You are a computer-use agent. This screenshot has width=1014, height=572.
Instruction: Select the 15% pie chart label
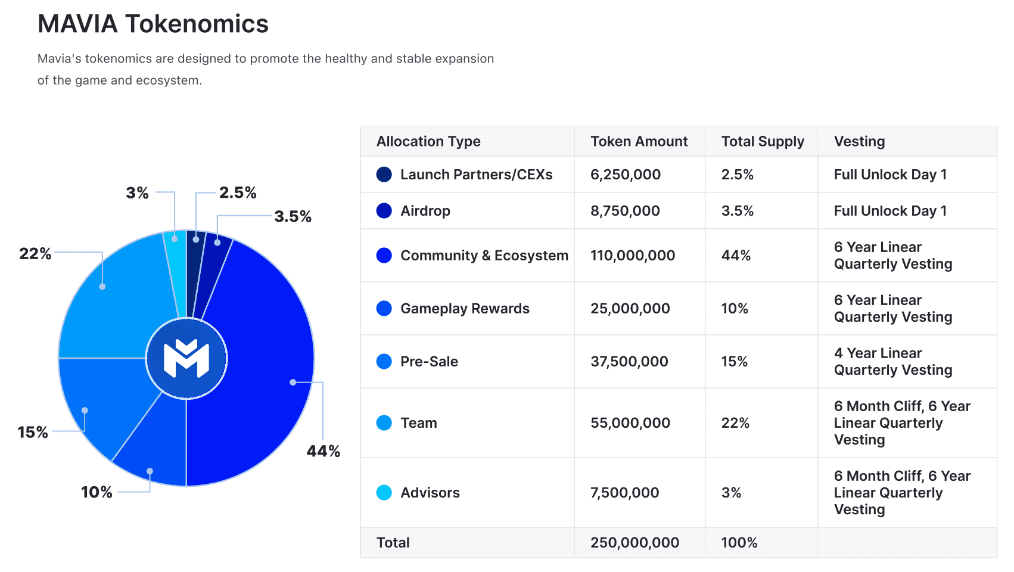click(33, 432)
